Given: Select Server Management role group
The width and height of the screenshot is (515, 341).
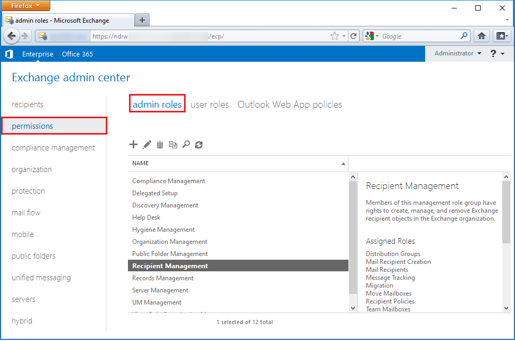Looking at the screenshot, I should (x=238, y=290).
